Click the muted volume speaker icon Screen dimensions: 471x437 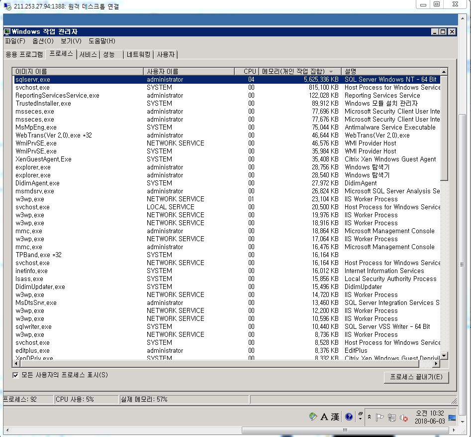coord(404,418)
